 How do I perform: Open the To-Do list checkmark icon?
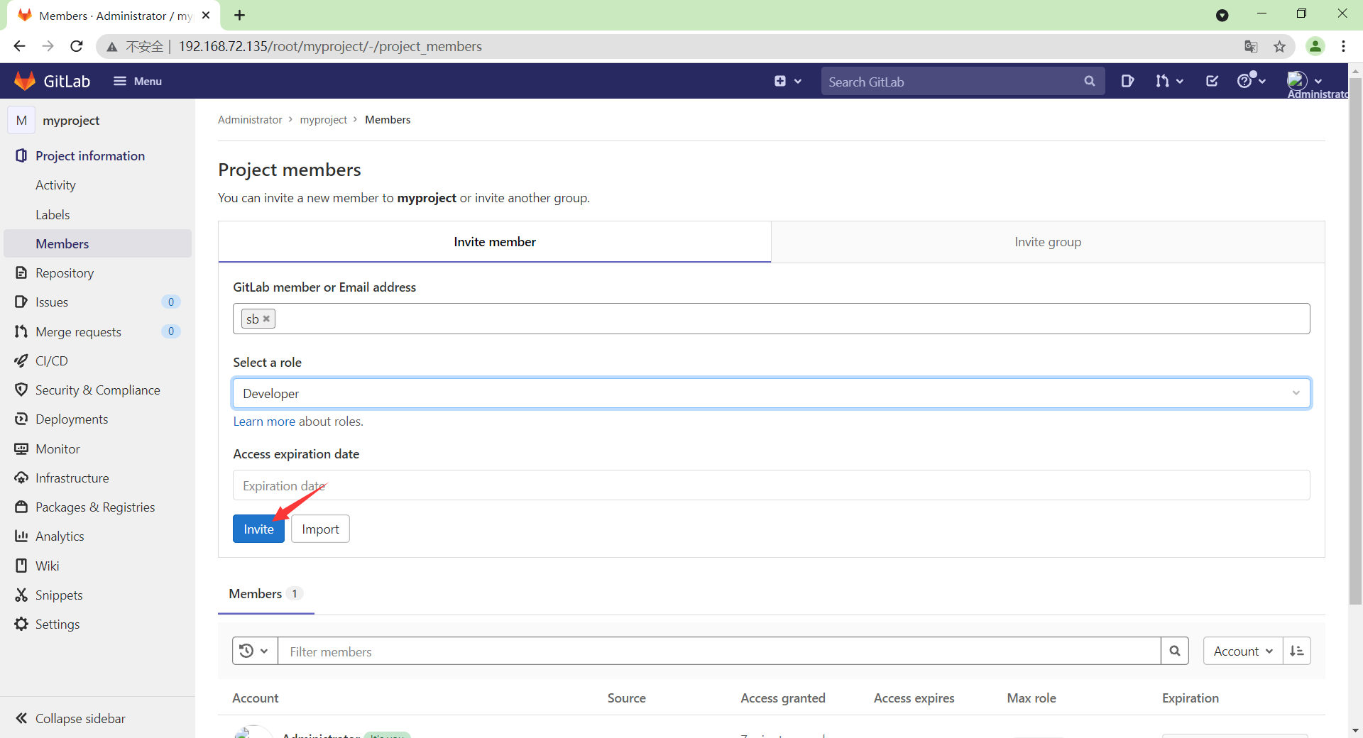(1211, 81)
